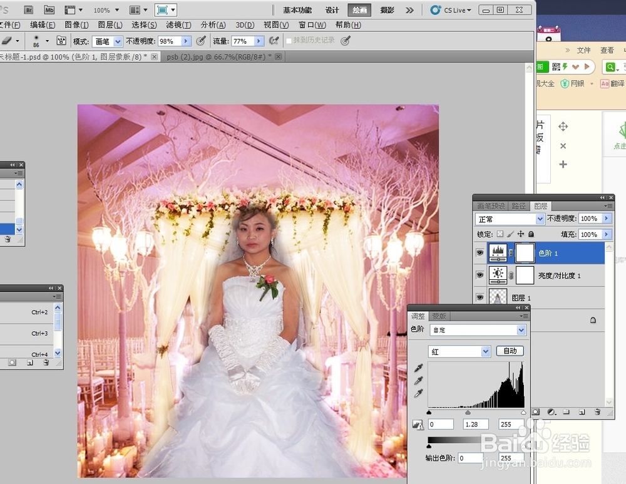Viewport: 626px width, 484px height.
Task: Switch to the 蒙版 tab
Action: click(439, 316)
